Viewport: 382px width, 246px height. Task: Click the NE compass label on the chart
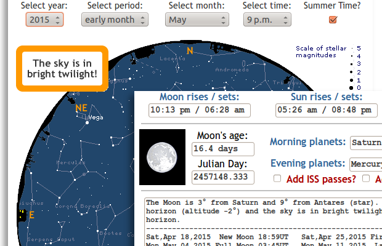click(81, 108)
